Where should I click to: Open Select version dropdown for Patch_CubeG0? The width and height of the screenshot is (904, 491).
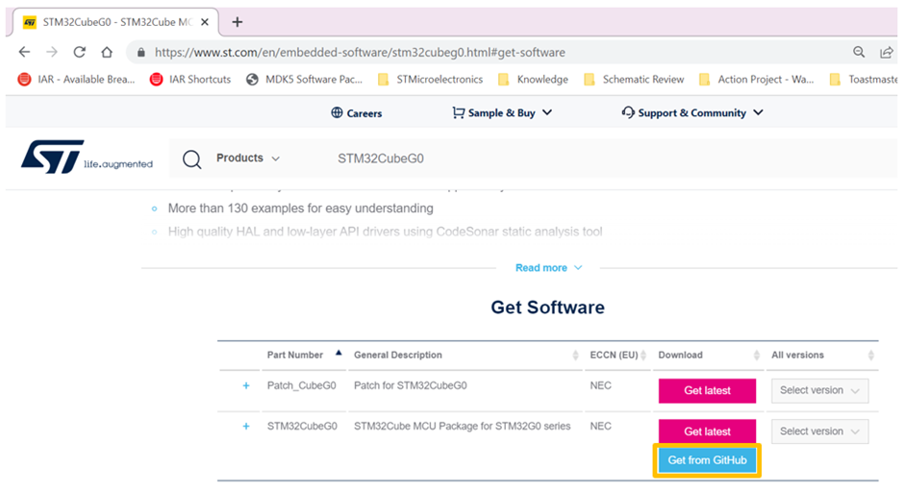(x=819, y=391)
